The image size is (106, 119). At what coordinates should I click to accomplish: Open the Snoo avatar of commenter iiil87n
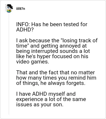[9, 8]
